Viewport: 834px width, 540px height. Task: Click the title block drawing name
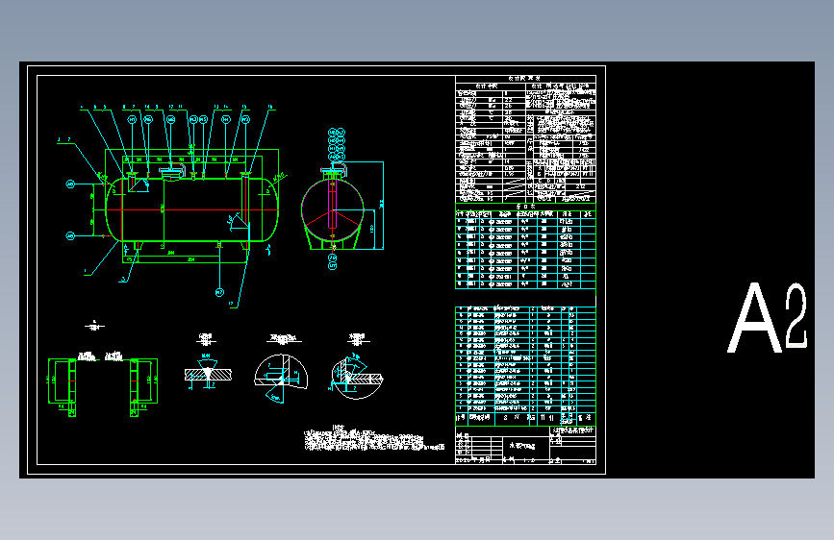(x=522, y=446)
